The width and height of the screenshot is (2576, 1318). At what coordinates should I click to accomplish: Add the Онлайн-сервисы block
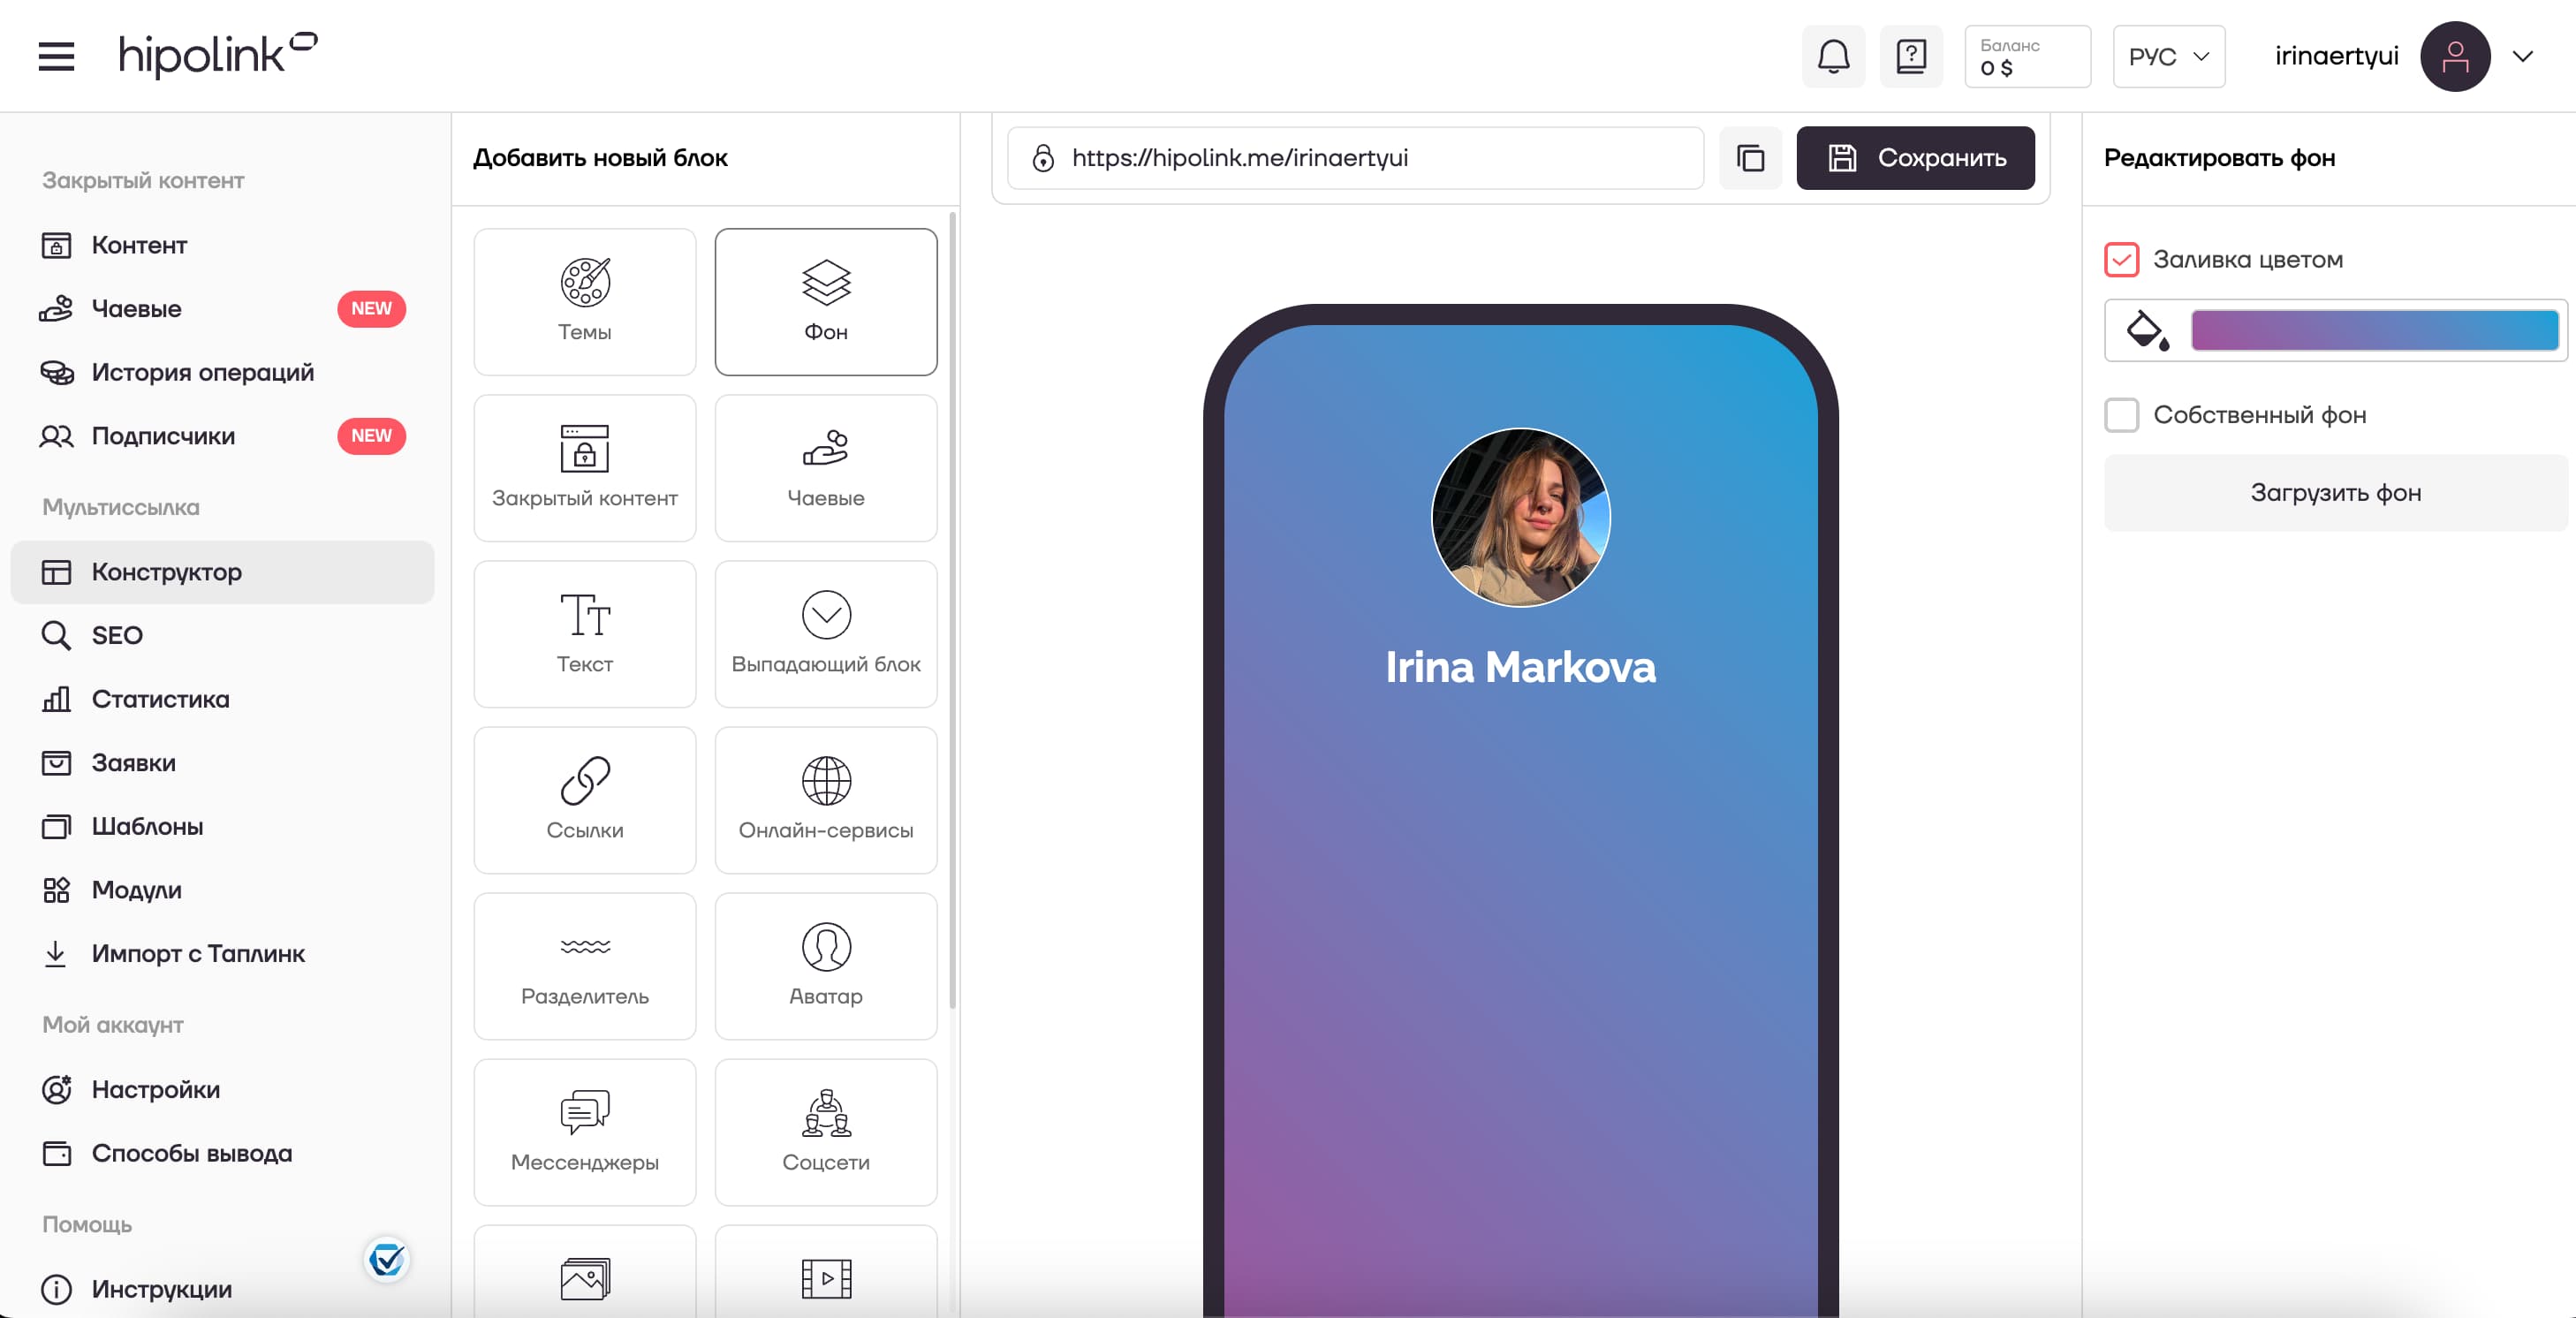point(826,800)
